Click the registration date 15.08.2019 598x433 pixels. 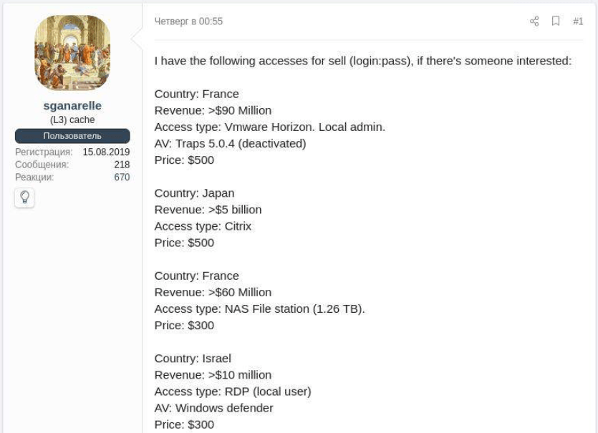point(106,152)
